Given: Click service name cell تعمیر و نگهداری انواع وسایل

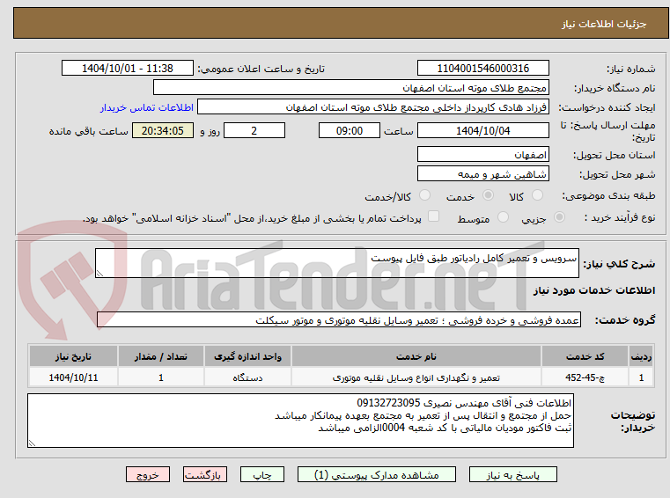Looking at the screenshot, I should coord(416,377).
